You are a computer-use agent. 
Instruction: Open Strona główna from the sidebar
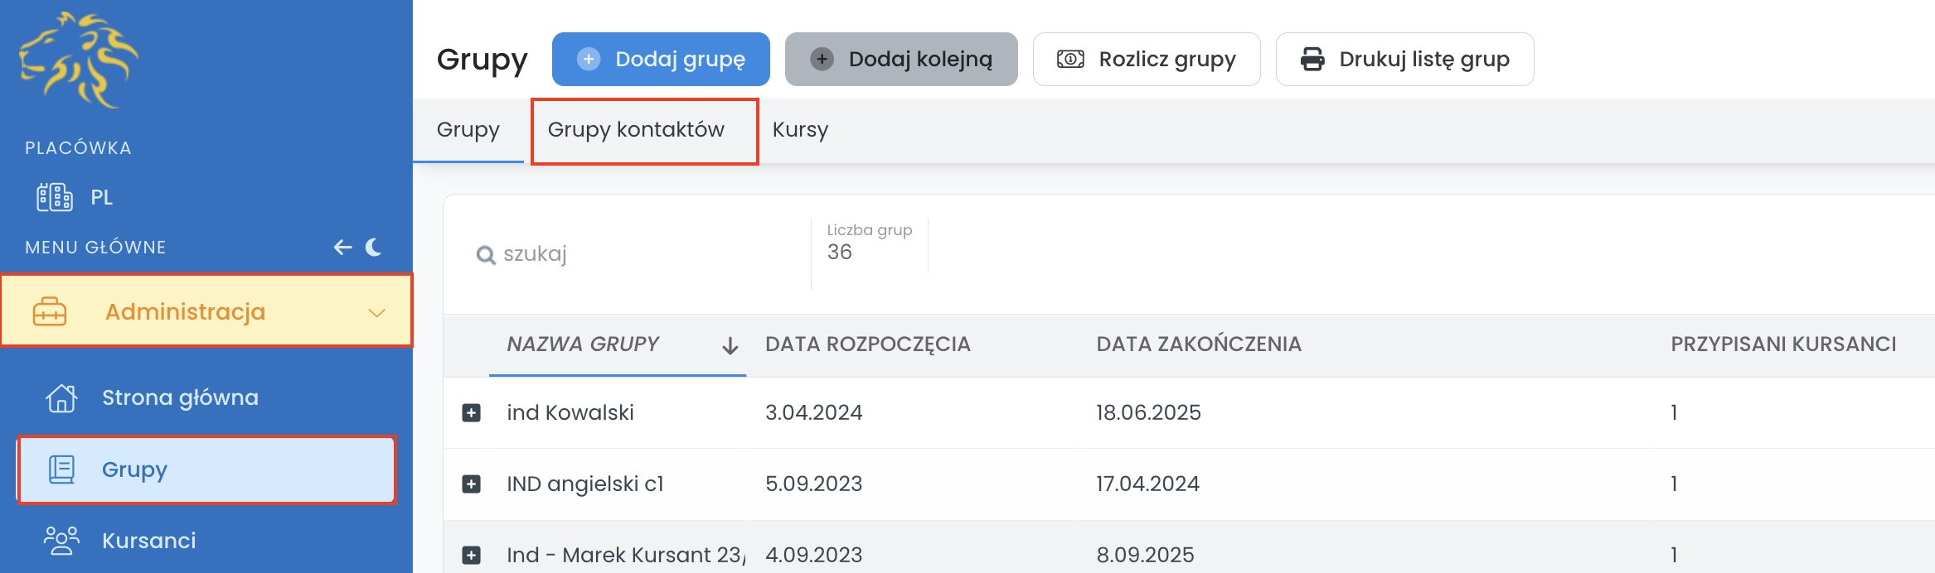(x=180, y=397)
